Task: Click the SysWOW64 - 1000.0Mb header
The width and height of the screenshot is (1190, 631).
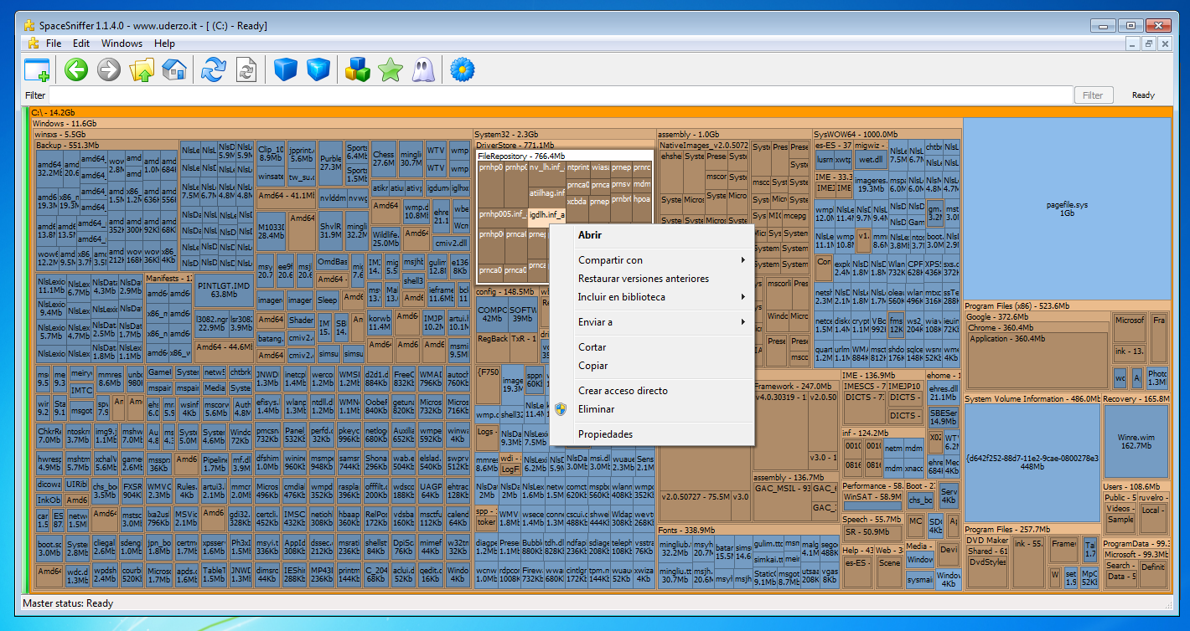Action: [x=856, y=134]
